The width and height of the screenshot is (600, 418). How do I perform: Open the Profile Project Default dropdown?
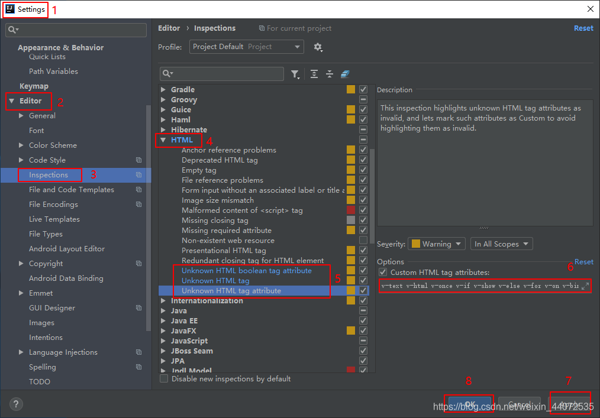(246, 47)
